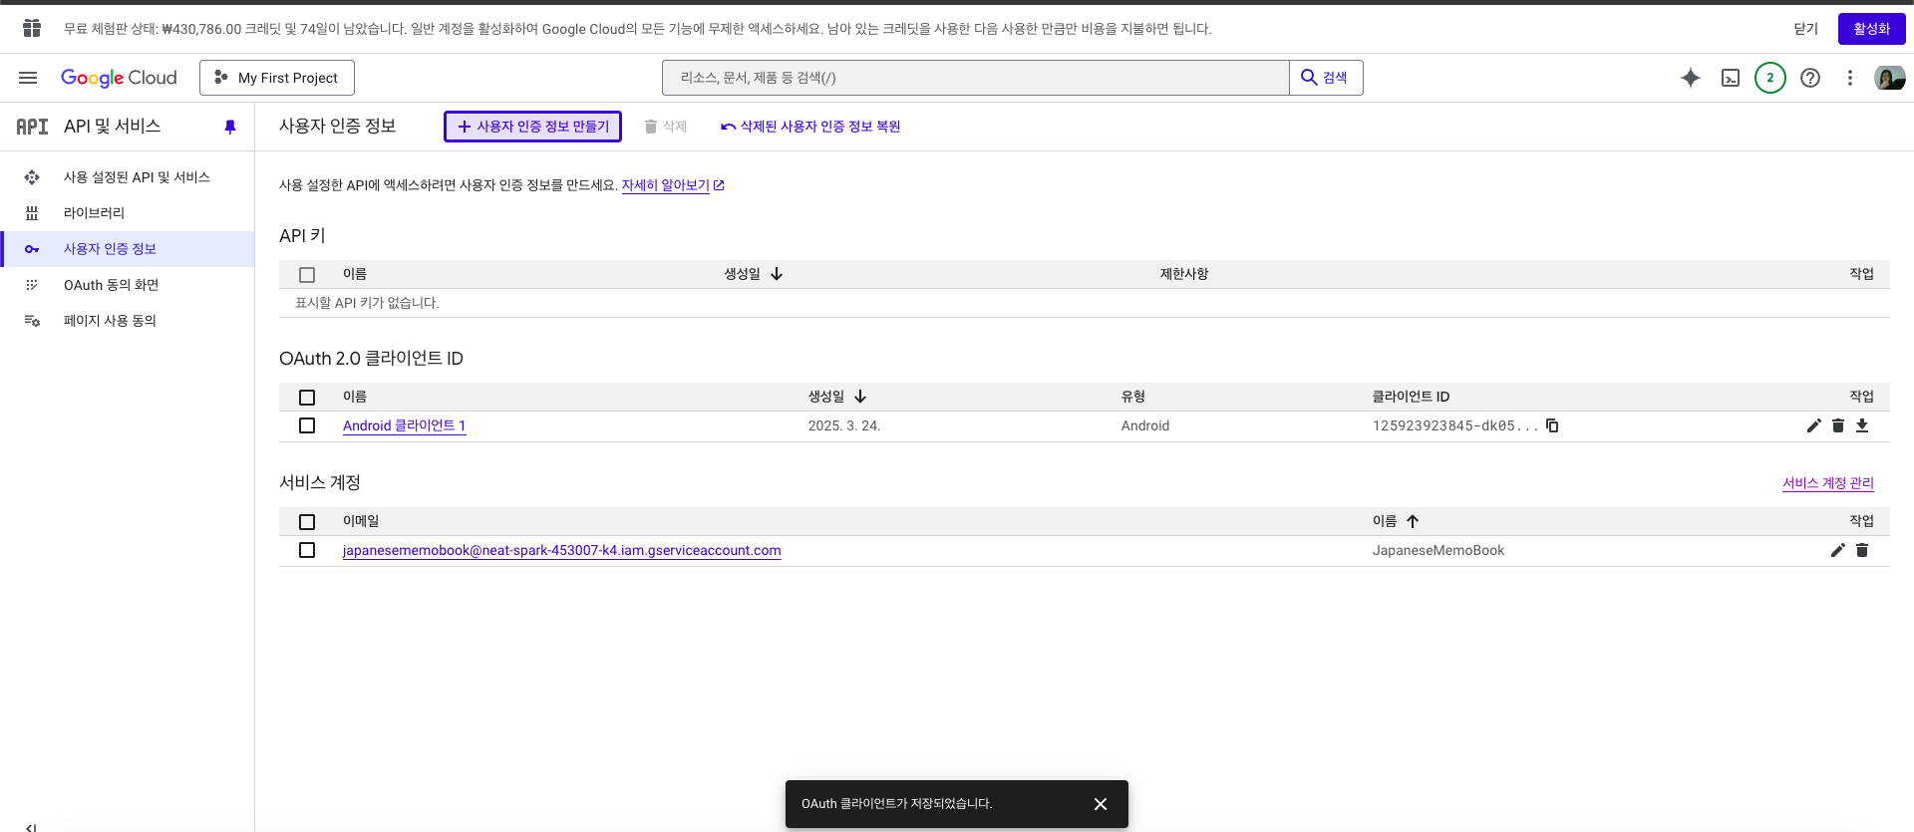Sort service accounts by 이름 arrow

click(1413, 521)
